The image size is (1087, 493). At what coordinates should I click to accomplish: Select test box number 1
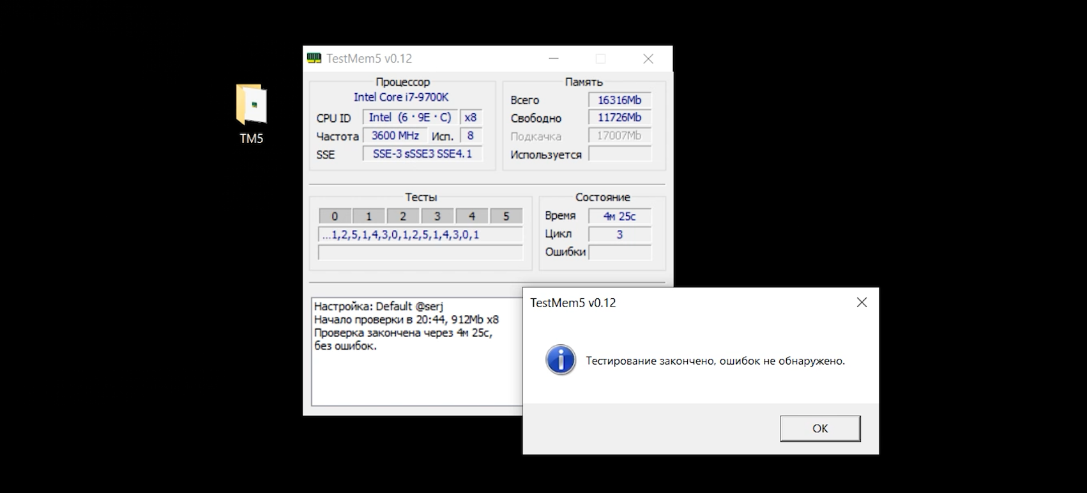pos(369,216)
